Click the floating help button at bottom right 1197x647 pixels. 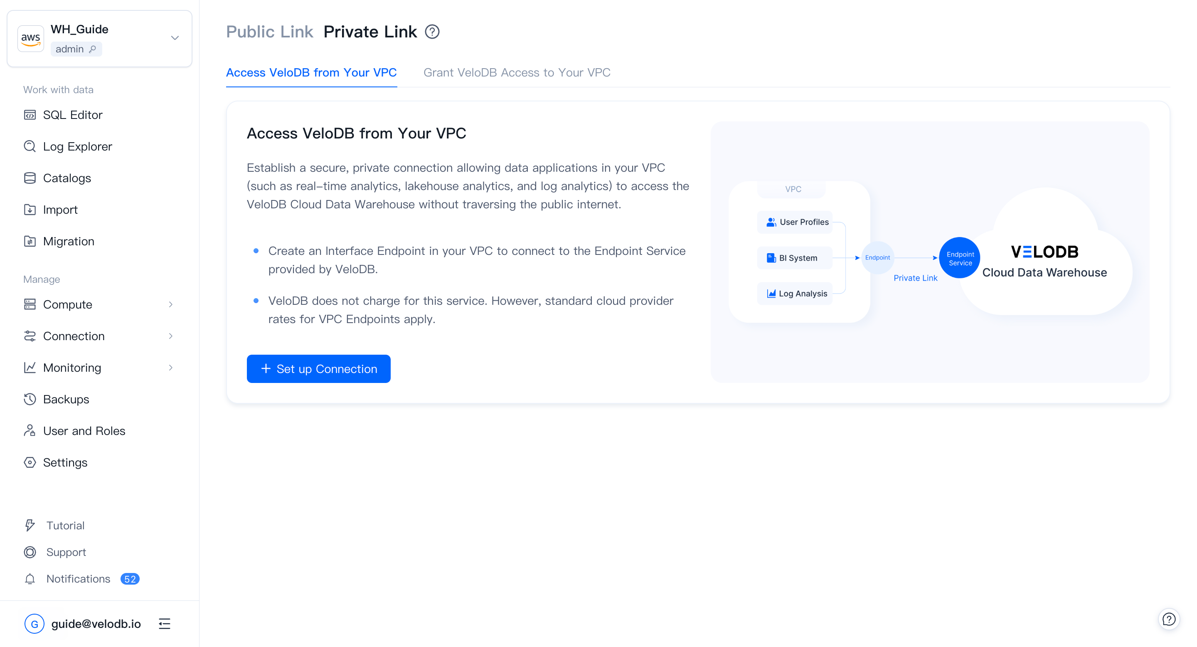[x=1168, y=619]
